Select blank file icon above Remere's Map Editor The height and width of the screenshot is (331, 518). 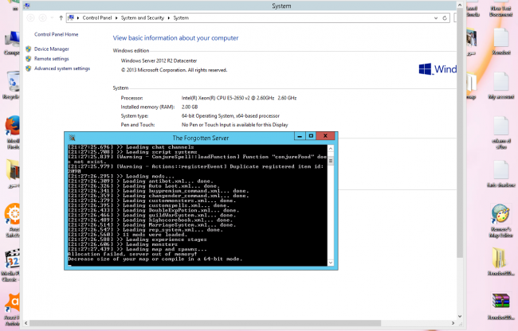coord(500,173)
